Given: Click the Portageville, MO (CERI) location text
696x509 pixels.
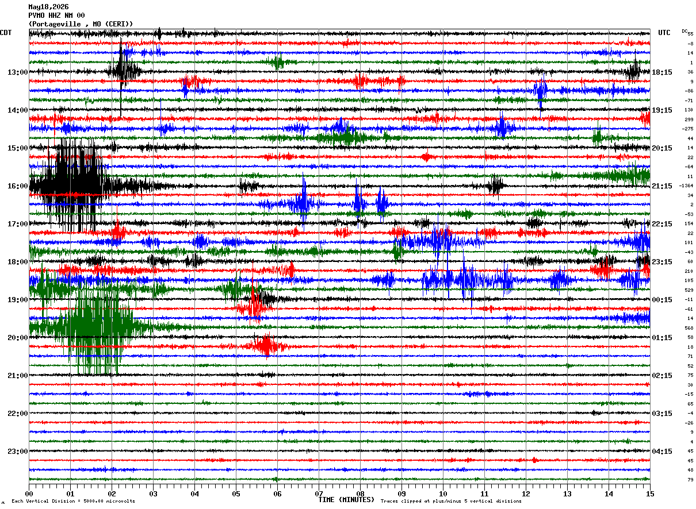Looking at the screenshot, I should coord(81,24).
